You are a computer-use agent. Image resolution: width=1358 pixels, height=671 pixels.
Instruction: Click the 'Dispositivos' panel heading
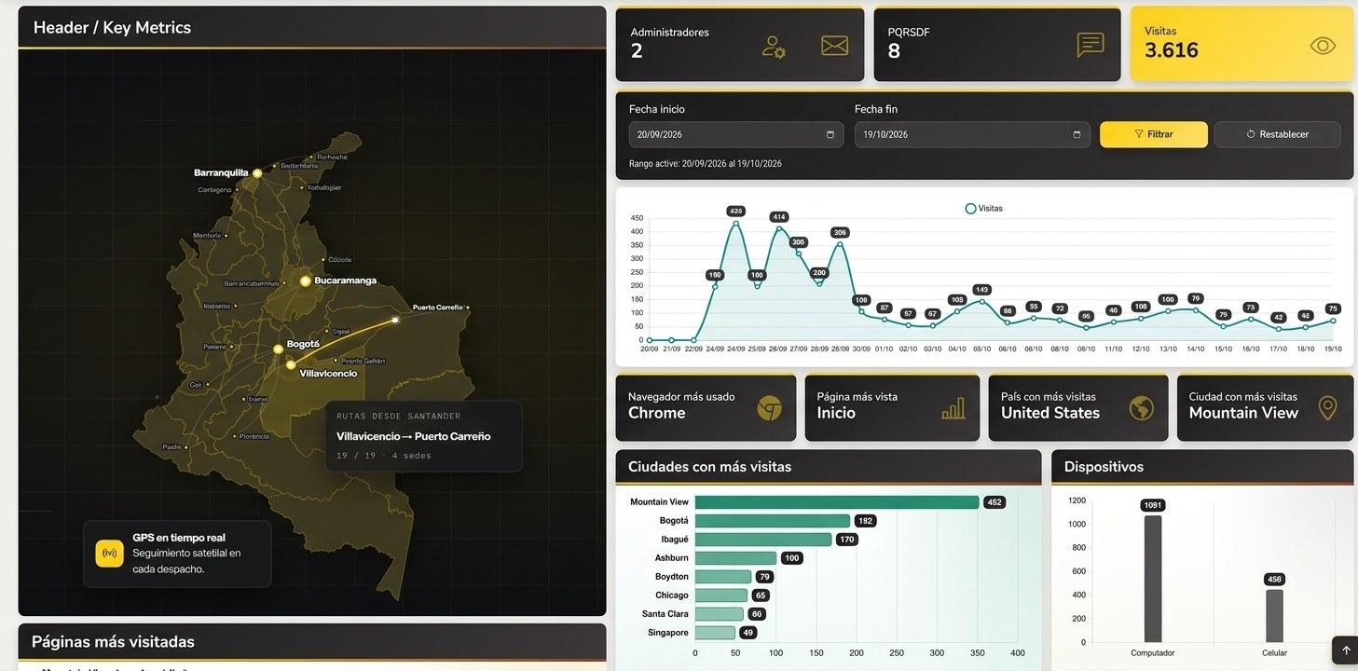pyautogui.click(x=1104, y=467)
